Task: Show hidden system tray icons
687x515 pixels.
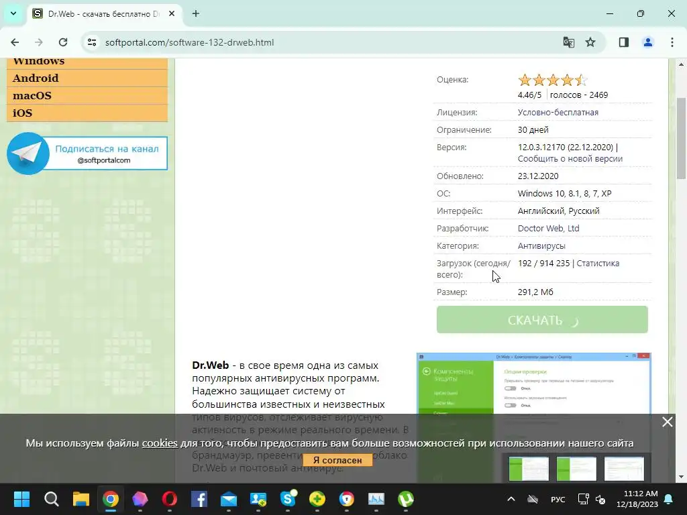Action: coord(511,499)
